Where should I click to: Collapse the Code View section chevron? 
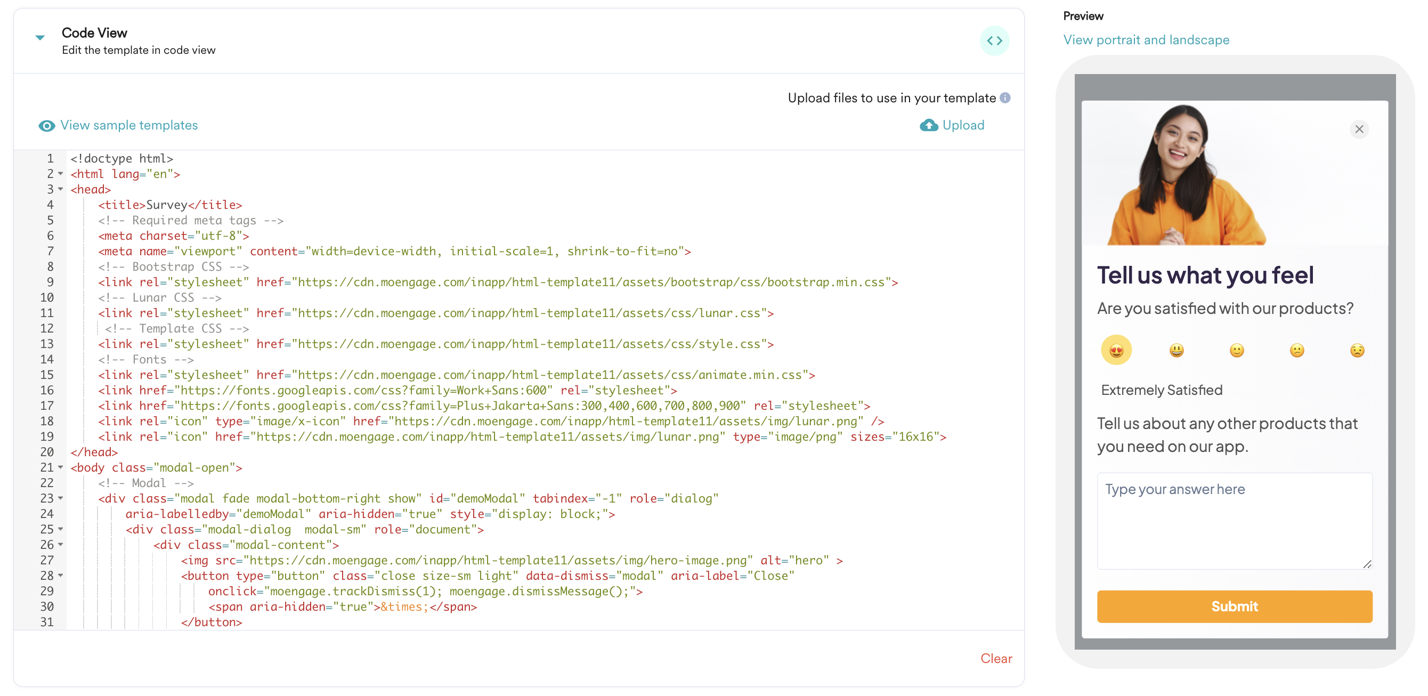point(40,38)
